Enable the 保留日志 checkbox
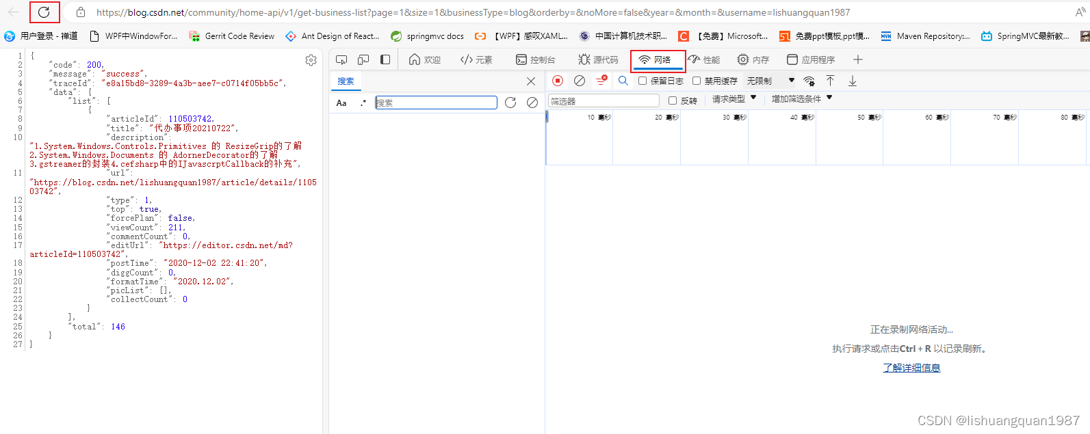 643,81
